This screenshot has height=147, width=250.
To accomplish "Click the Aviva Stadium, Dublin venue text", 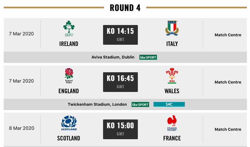I will click(113, 57).
